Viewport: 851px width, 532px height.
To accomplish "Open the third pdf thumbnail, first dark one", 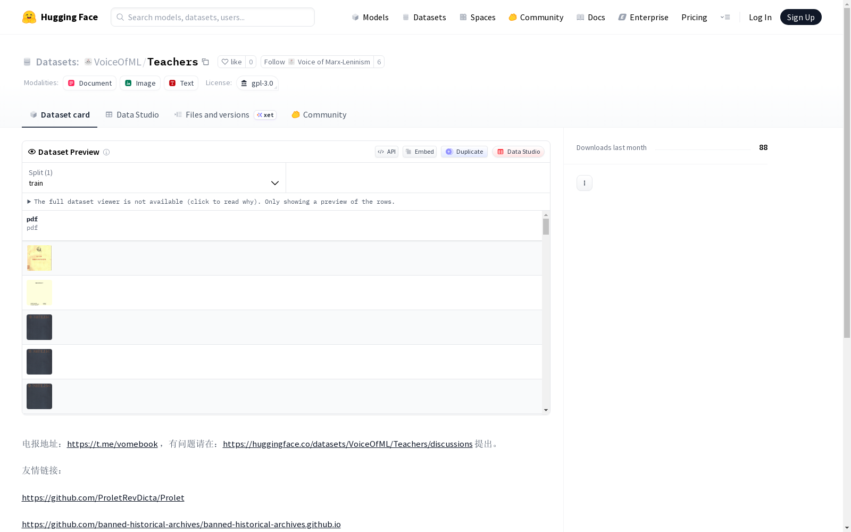I will 39,327.
